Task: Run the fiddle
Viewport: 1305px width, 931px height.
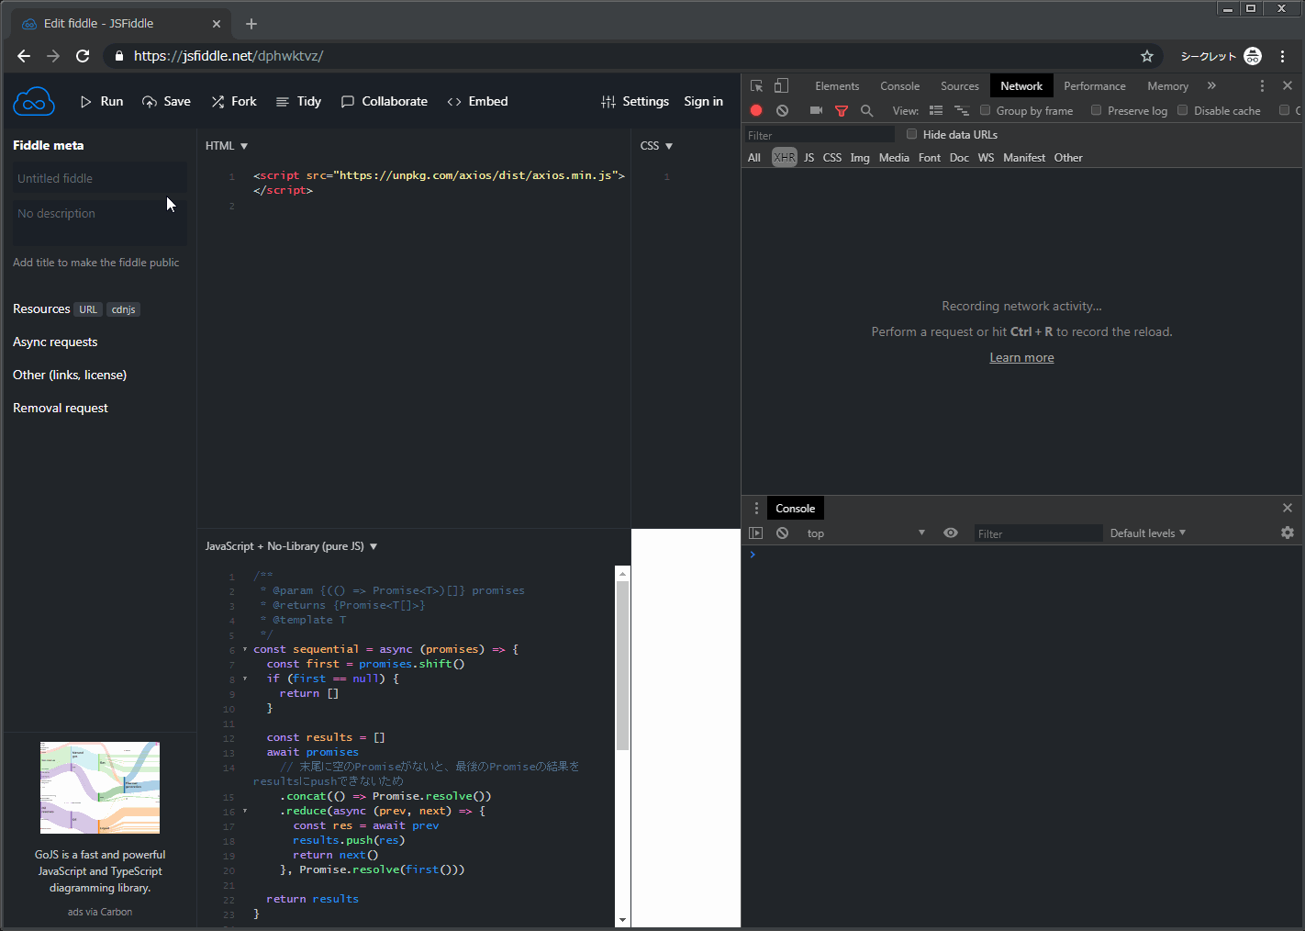Action: coord(101,101)
